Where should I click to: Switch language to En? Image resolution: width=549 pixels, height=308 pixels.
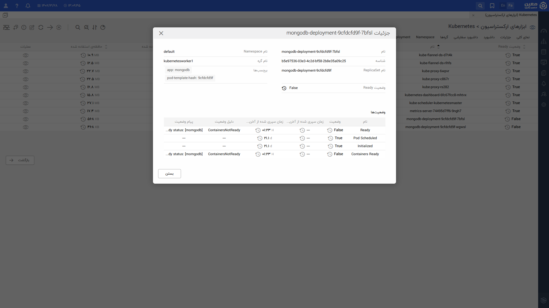tap(503, 5)
